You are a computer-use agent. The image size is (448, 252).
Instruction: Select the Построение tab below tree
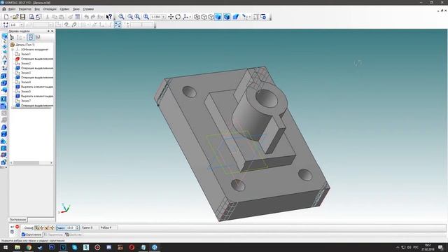17,219
